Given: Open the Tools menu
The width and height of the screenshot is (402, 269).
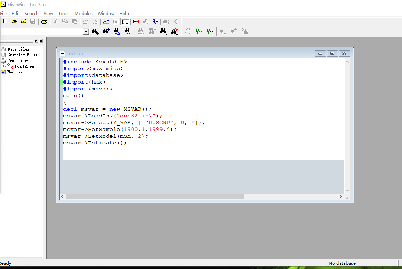Looking at the screenshot, I should pyautogui.click(x=64, y=13).
